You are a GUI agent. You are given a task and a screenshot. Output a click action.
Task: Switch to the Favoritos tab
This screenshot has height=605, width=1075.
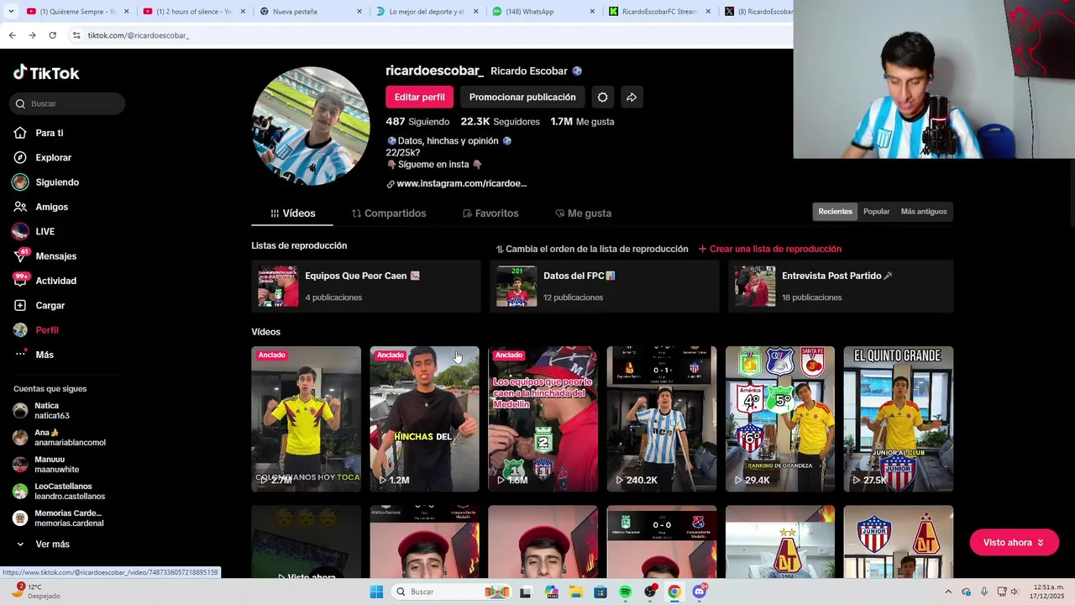pyautogui.click(x=490, y=213)
